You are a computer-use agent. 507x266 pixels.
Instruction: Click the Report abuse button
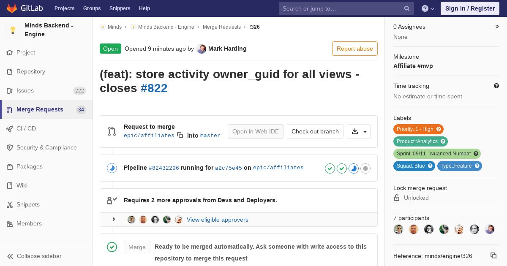tap(355, 49)
